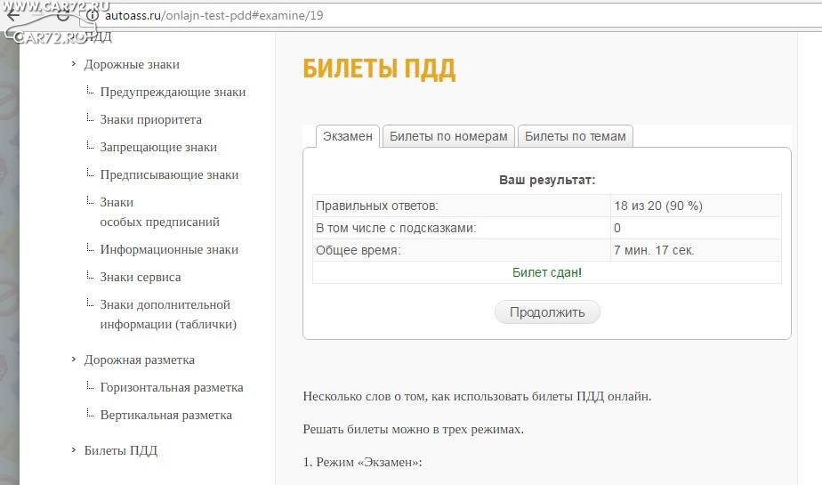Click the site info icon in address bar
Viewport: 822px width, 485px height.
coord(93,15)
